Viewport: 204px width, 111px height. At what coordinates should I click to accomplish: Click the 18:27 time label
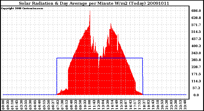pyautogui.click(x=144, y=105)
